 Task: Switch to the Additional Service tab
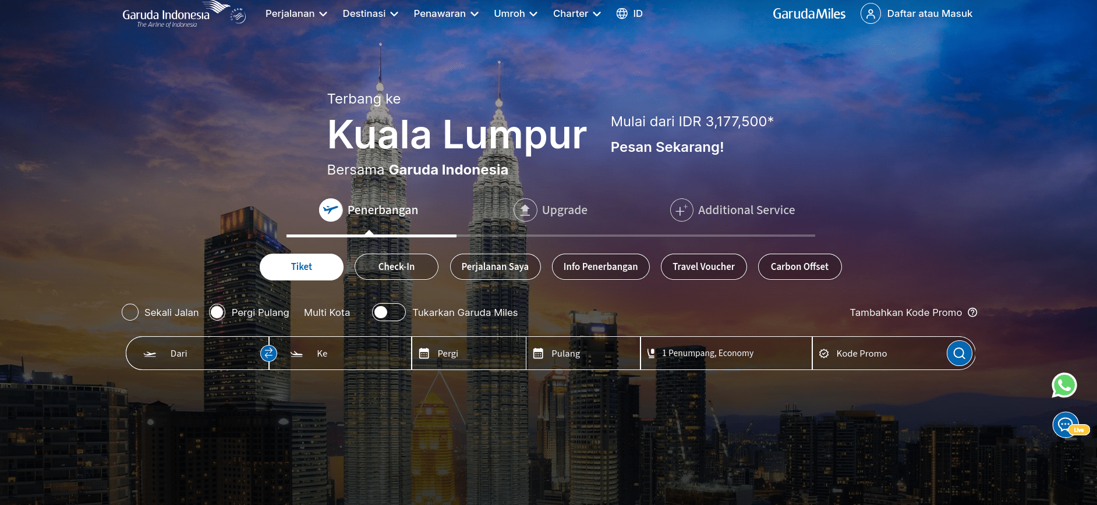[x=732, y=210]
